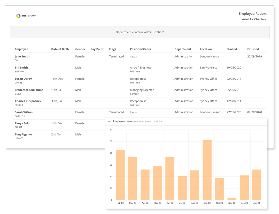Click Terminated flag on Sarah Wilson row
This screenshot has height=214, width=279.
(117, 112)
